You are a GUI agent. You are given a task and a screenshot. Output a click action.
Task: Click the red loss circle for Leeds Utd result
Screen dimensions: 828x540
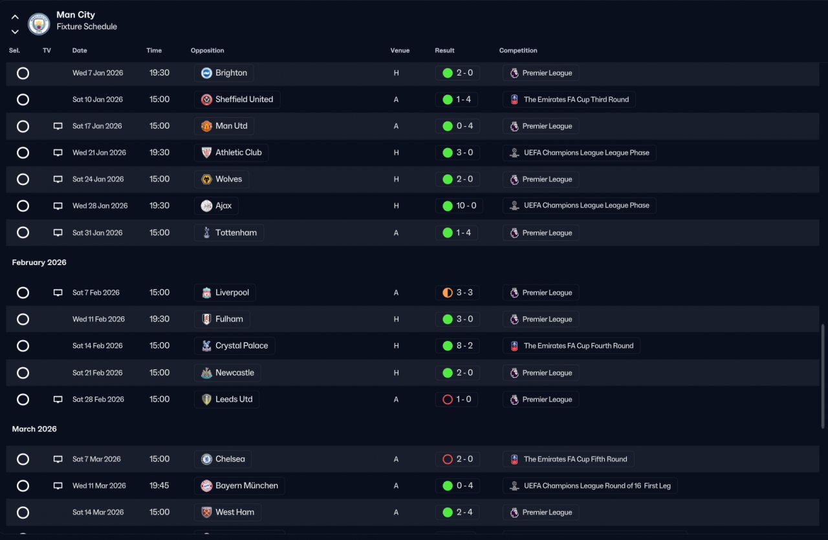click(448, 400)
